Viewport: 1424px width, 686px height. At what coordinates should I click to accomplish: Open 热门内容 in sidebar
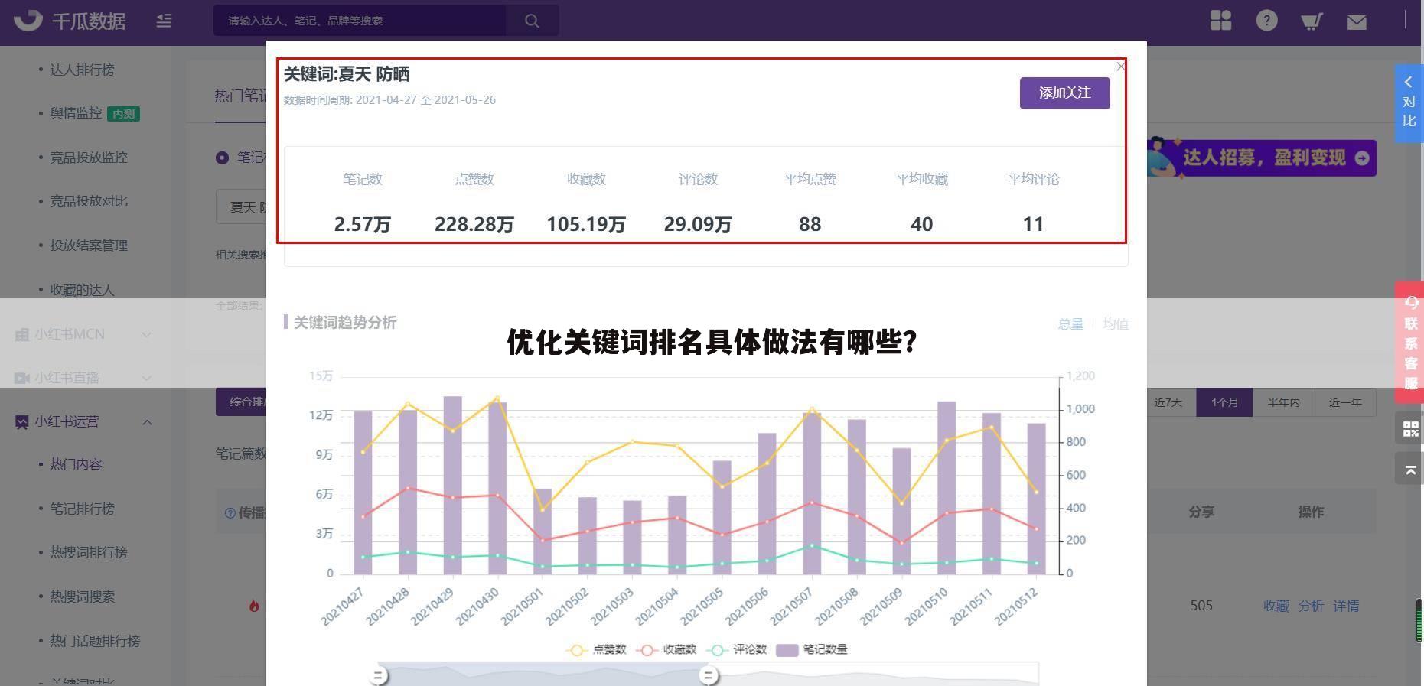click(76, 464)
